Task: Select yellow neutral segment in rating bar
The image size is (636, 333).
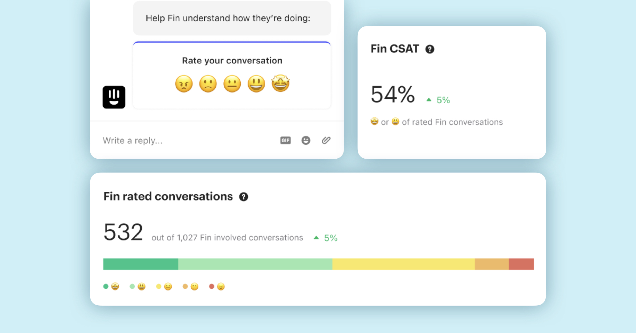Action: [404, 264]
